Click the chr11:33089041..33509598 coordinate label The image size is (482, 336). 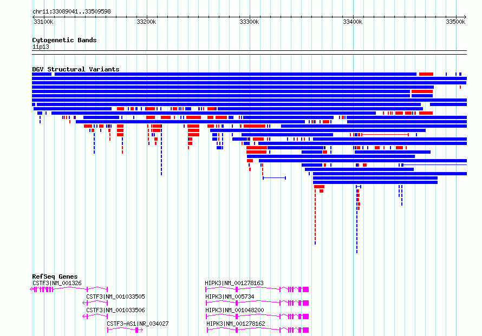pyautogui.click(x=71, y=11)
